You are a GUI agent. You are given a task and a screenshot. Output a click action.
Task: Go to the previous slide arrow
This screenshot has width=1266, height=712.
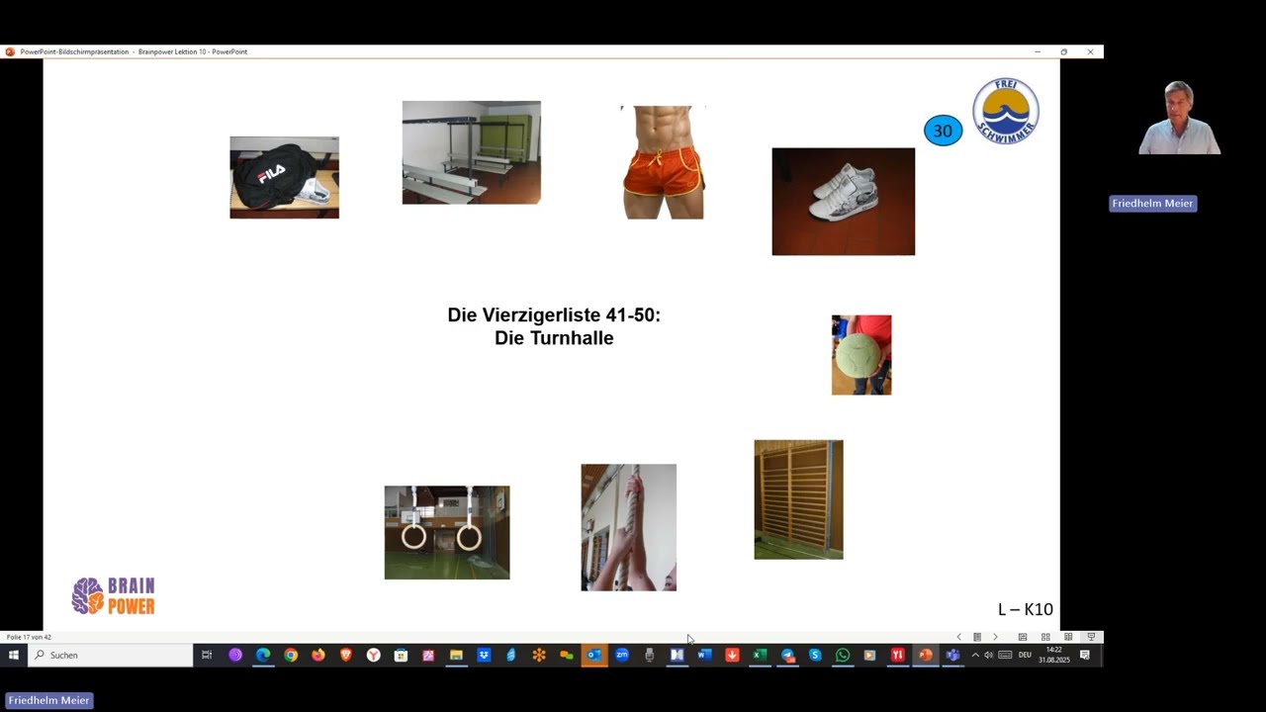pyautogui.click(x=958, y=637)
